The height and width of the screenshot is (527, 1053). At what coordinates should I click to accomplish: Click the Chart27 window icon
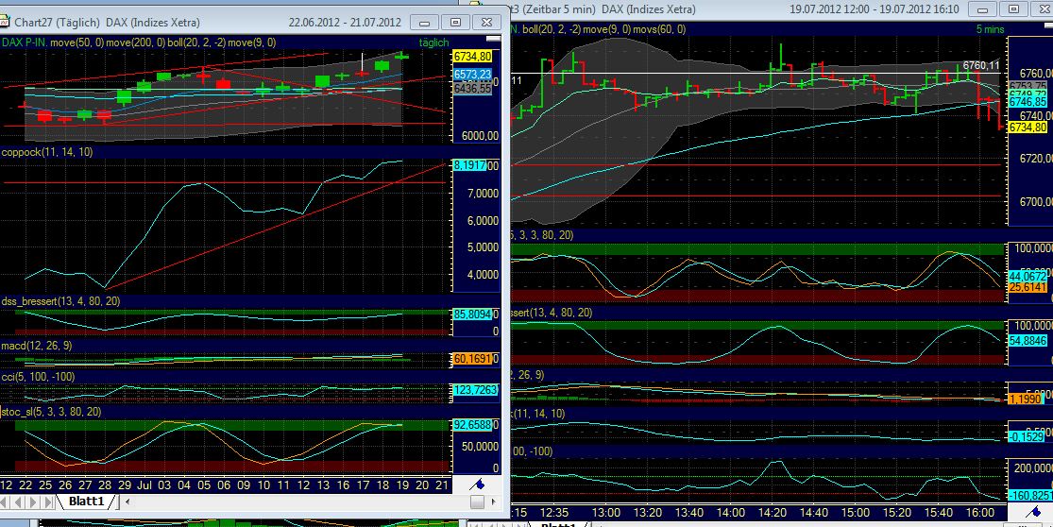(4, 22)
